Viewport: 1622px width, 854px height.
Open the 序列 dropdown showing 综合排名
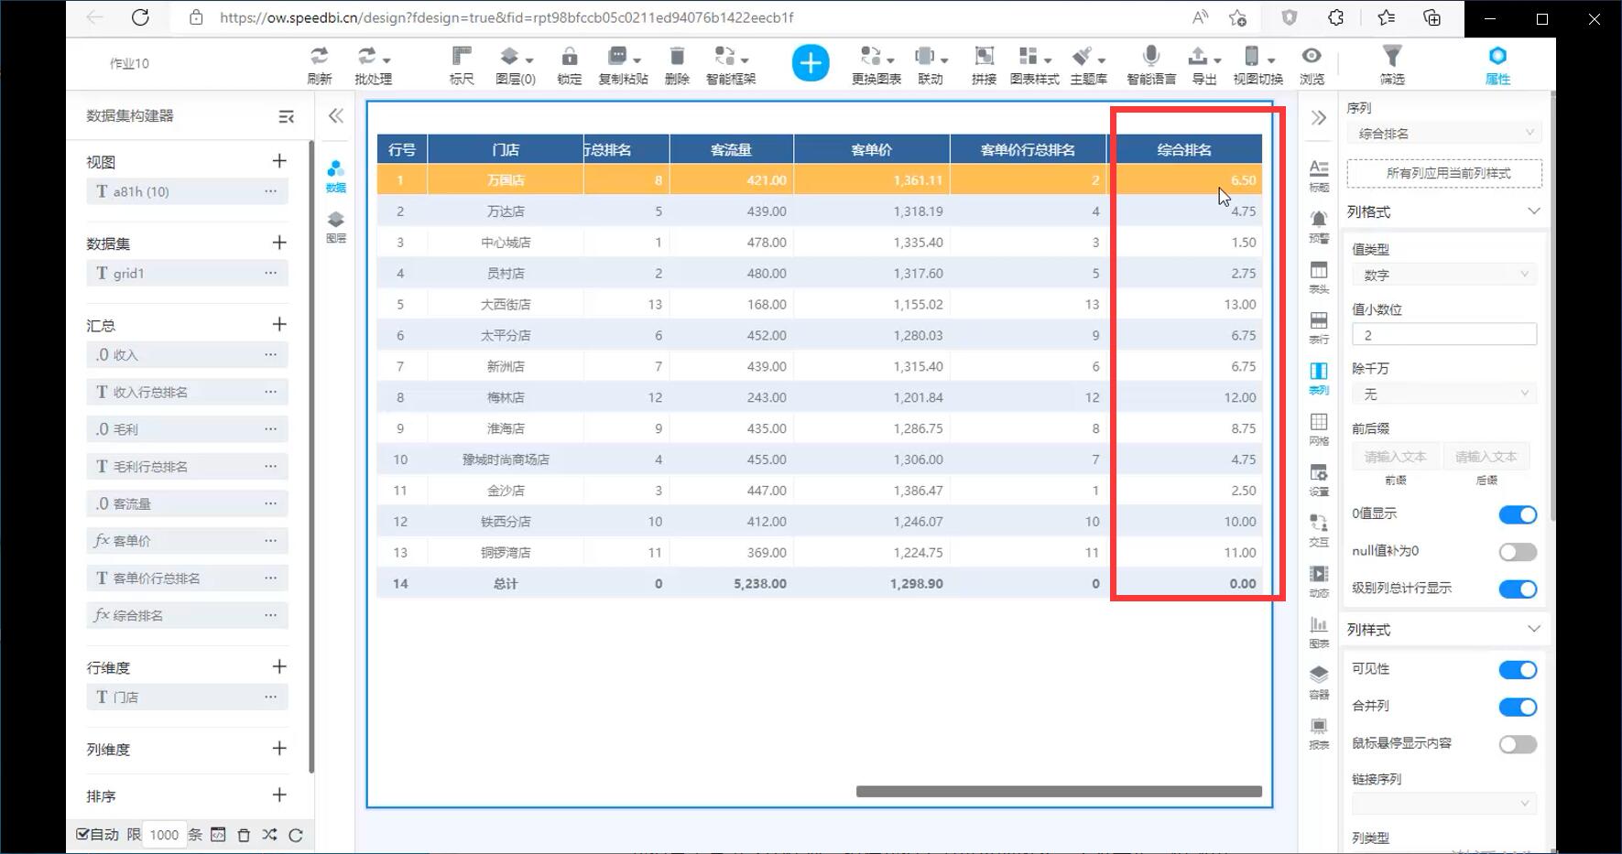tap(1443, 134)
